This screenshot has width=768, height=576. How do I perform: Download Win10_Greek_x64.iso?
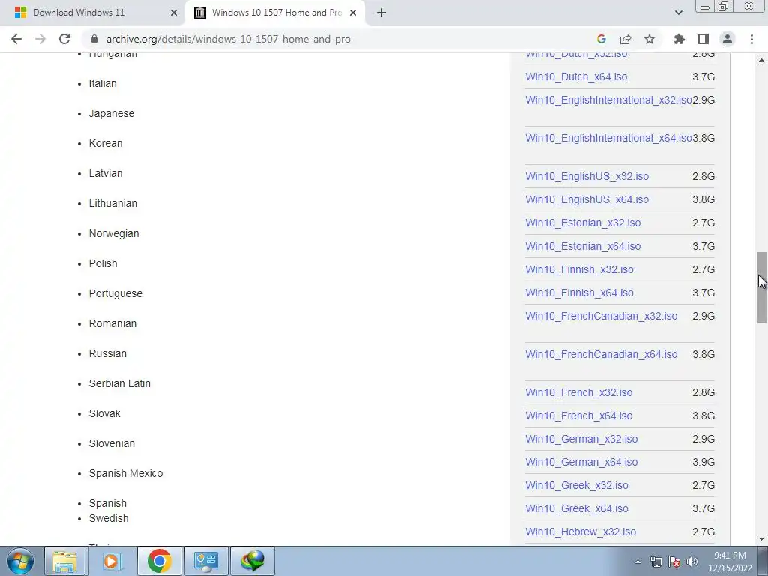click(577, 508)
